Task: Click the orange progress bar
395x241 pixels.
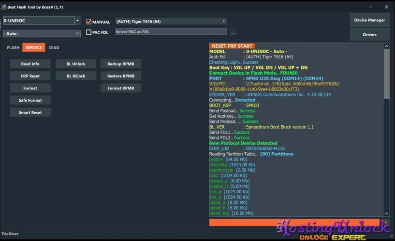Action: [x=294, y=222]
